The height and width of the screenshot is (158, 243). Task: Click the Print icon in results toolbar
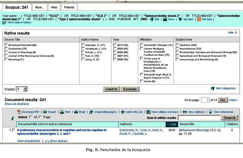(62, 112)
